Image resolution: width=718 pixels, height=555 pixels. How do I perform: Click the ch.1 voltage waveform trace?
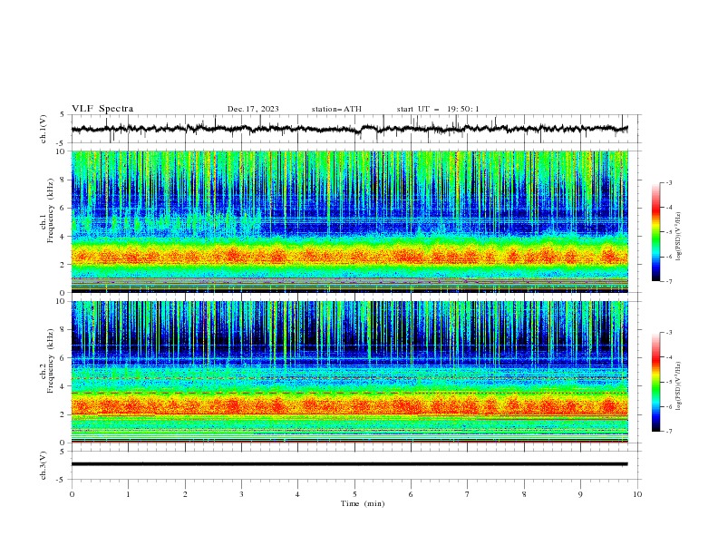coord(349,129)
